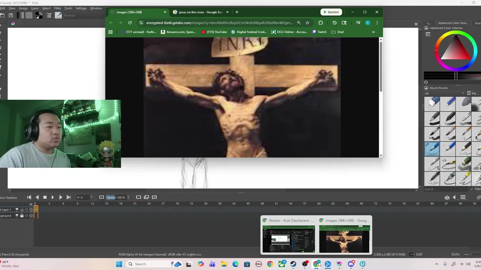Open the Filter menu in Krita

point(57,8)
